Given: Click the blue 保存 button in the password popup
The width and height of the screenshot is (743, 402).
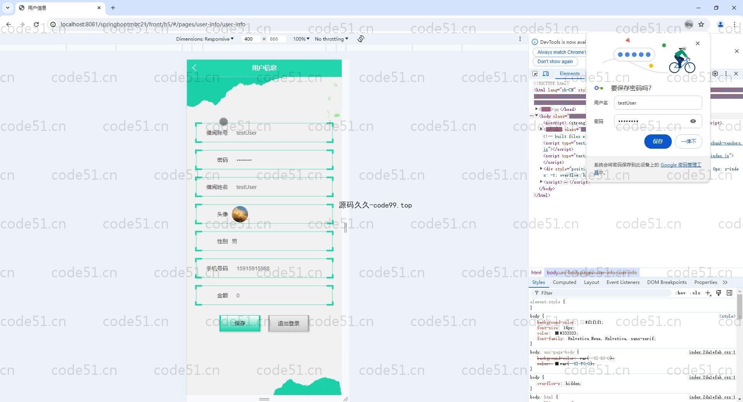Looking at the screenshot, I should 658,141.
